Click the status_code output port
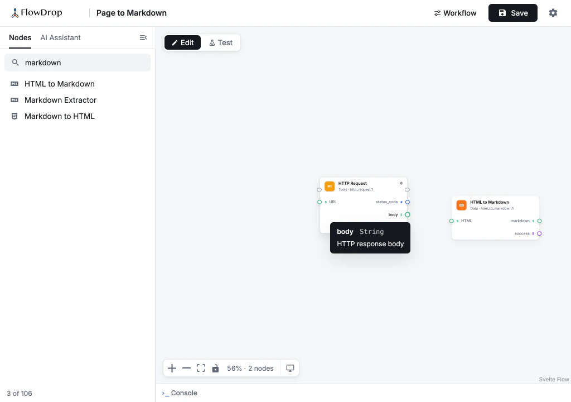The width and height of the screenshot is (571, 402). (x=408, y=202)
